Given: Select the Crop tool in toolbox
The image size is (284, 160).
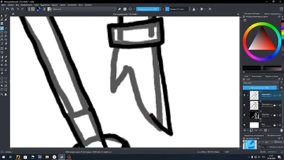Looking at the screenshot, I should (x=2, y=52).
